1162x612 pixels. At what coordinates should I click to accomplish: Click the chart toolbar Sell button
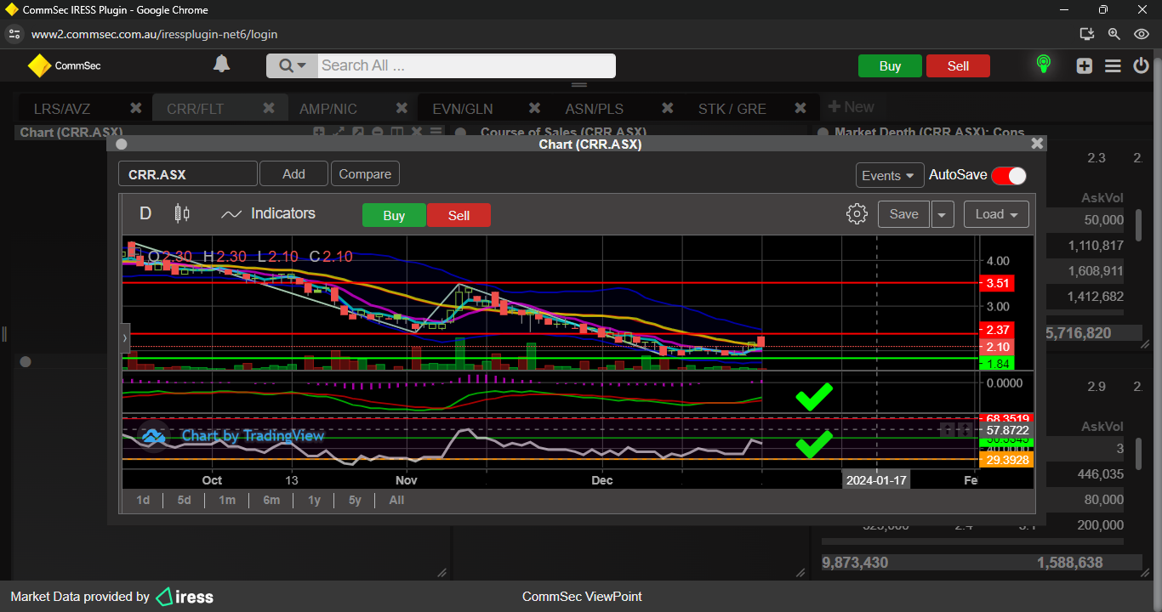pyautogui.click(x=459, y=215)
